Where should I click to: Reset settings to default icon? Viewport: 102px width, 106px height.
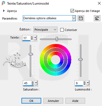[x=97, y=18]
